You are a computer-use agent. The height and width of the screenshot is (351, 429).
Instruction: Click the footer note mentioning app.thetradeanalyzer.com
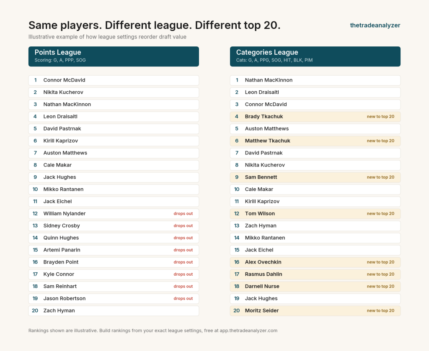pyautogui.click(x=153, y=331)
